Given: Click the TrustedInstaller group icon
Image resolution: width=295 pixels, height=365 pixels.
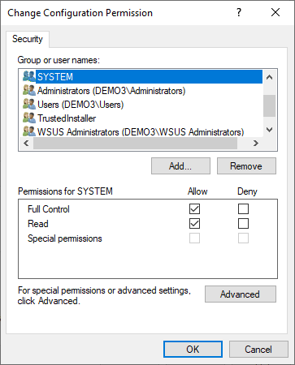Looking at the screenshot, I should [29, 118].
